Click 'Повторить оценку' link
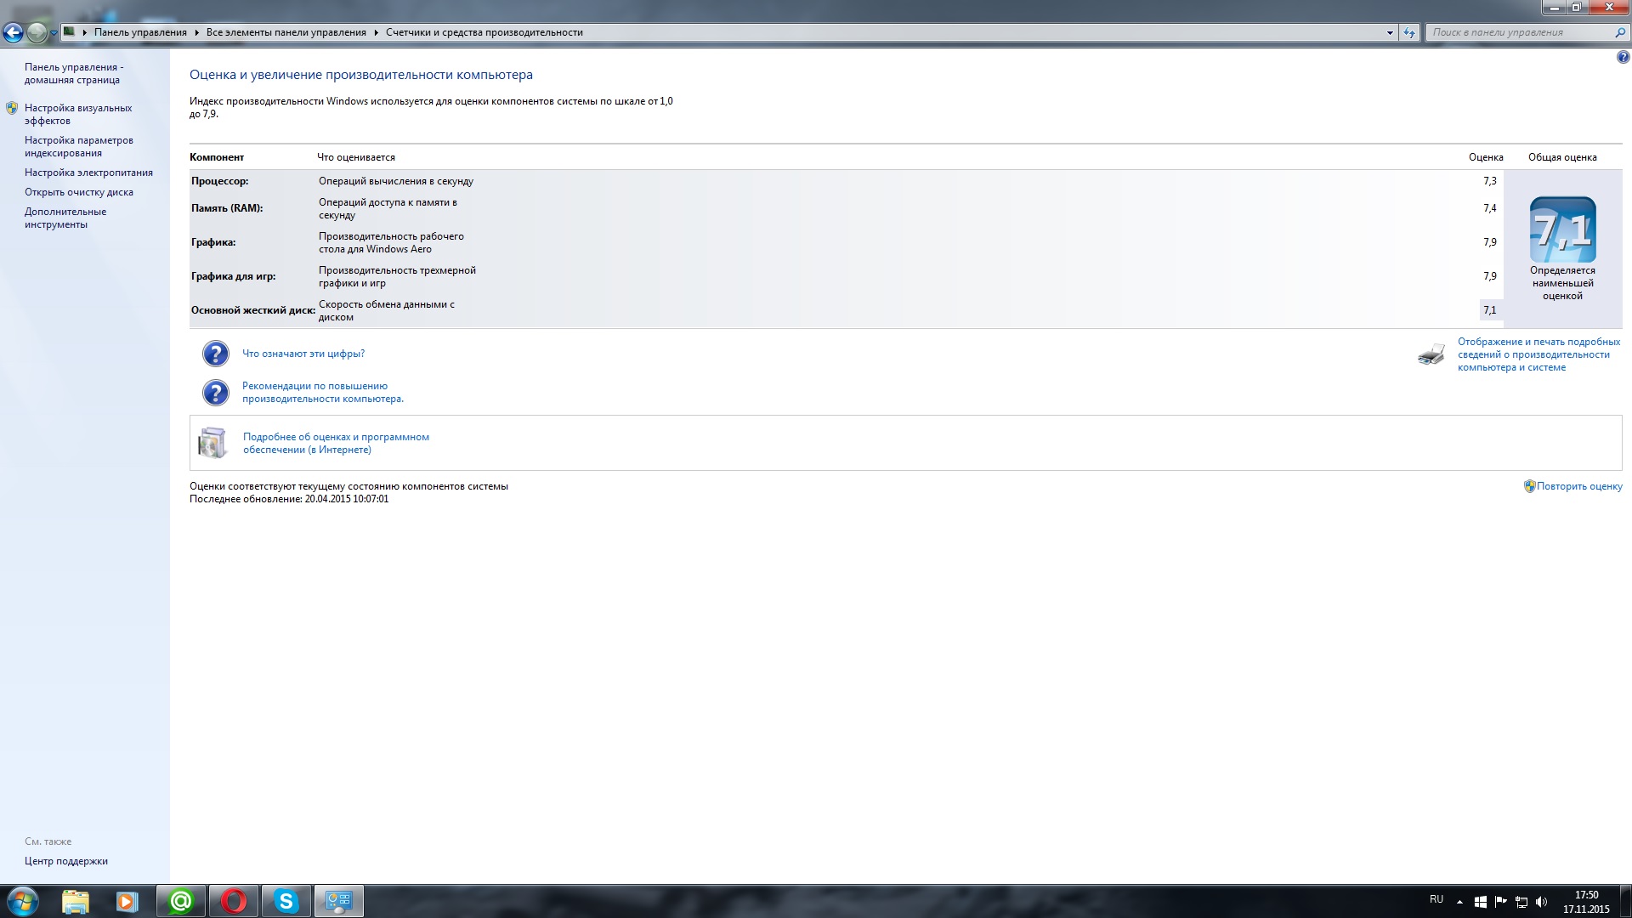Screen dimensions: 1632x918 tap(1578, 486)
